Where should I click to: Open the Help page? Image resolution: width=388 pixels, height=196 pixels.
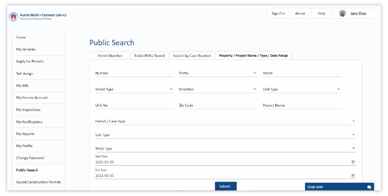pyautogui.click(x=321, y=13)
